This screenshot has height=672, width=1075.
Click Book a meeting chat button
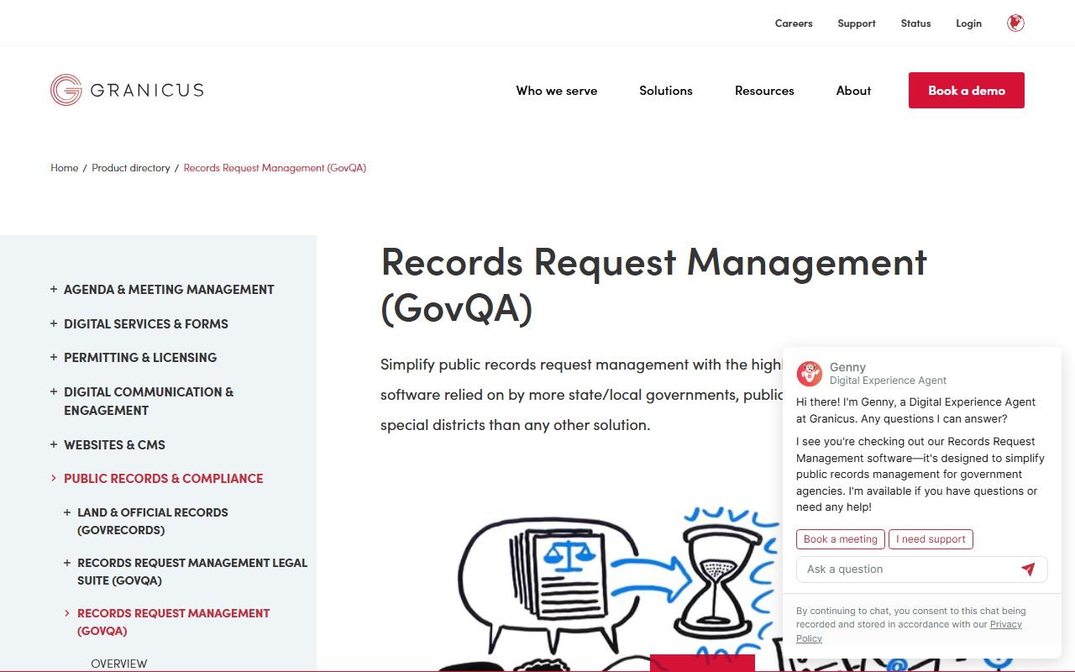840,539
